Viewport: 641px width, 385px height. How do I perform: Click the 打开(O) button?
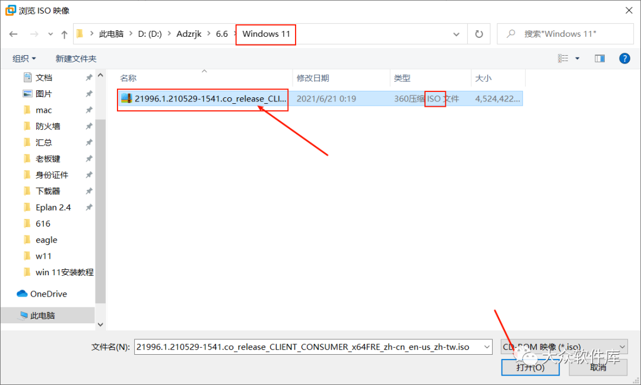pos(530,367)
